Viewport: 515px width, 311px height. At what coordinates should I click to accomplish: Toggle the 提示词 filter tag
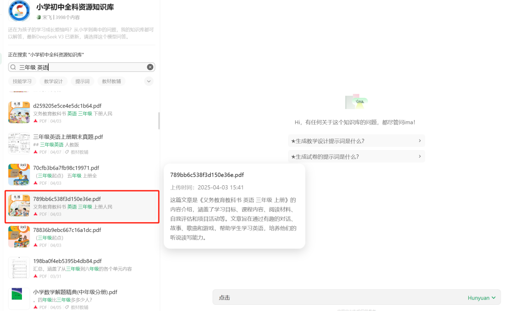(82, 81)
